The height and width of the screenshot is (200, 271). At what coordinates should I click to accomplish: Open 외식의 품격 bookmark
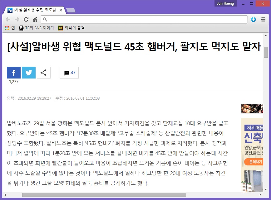pos(71,28)
